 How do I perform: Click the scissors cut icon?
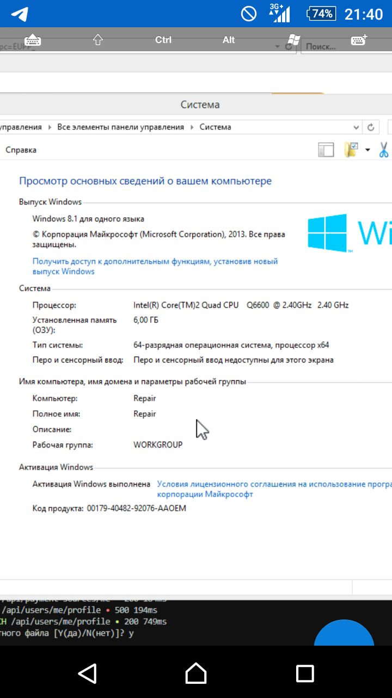[x=383, y=150]
